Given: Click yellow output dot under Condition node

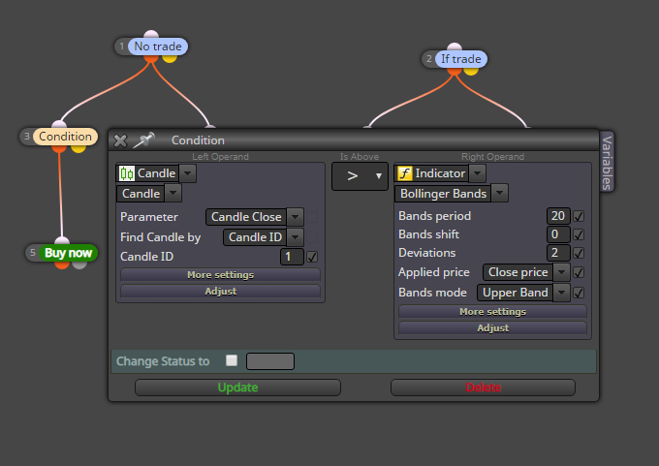Looking at the screenshot, I should click(x=78, y=148).
